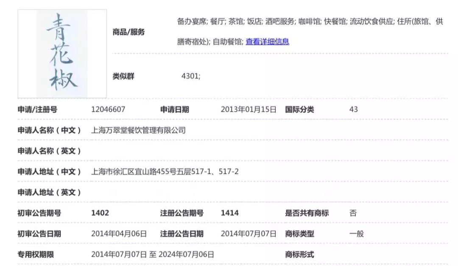Screen dimensions: 458x266
Task: Select the 申请人地址（英文） label
Action: (49, 192)
